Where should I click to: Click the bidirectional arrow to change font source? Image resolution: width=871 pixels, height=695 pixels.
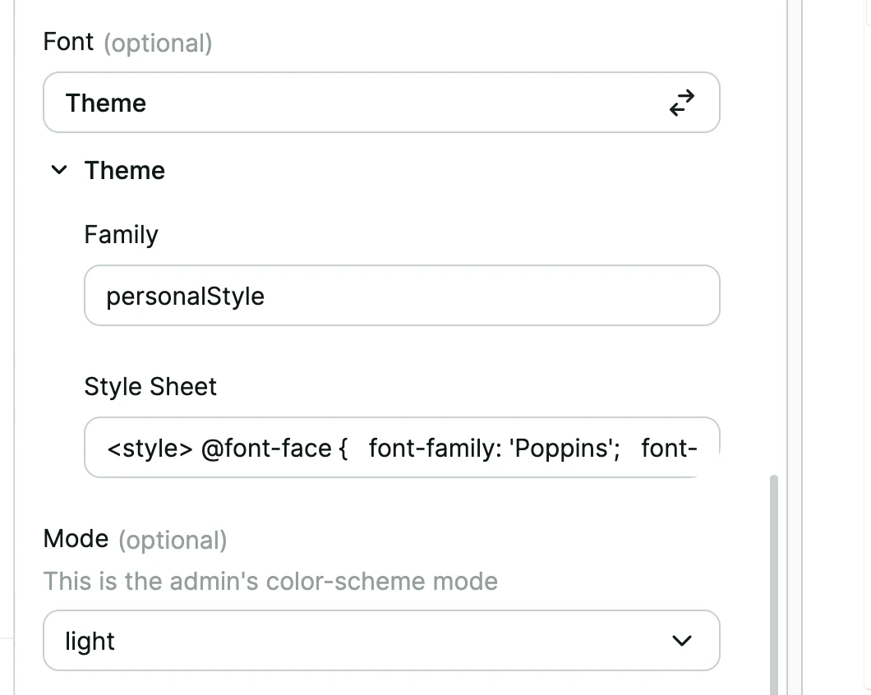coord(681,103)
